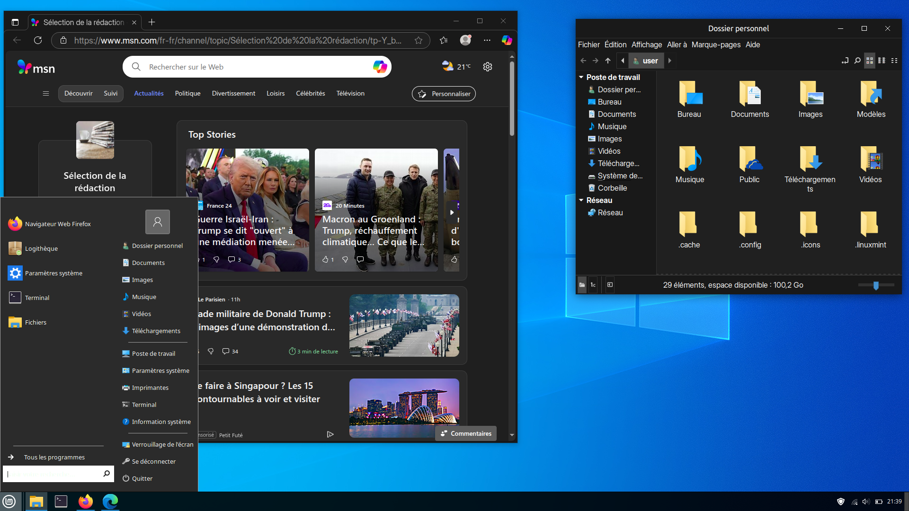Show tree view sidebar in file manager
909x511 pixels.
point(593,285)
